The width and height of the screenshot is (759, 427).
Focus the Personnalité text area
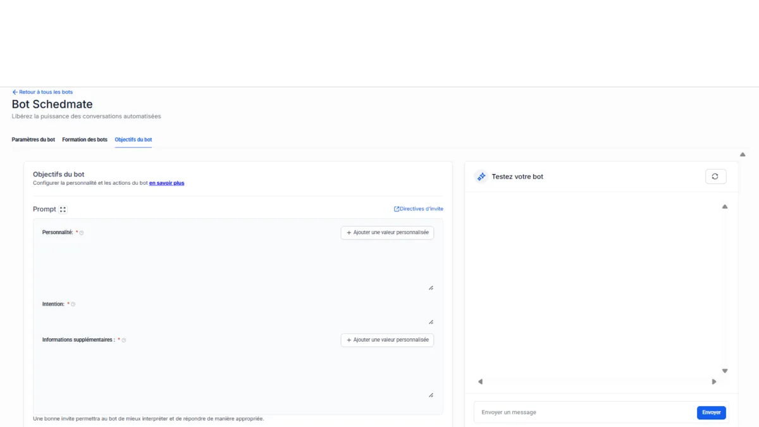click(238, 266)
